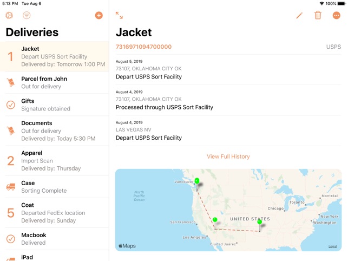This screenshot has width=348, height=261.
Task: Click the August 5 Depart USPS Sort Facility entry
Action: pyautogui.click(x=228, y=69)
